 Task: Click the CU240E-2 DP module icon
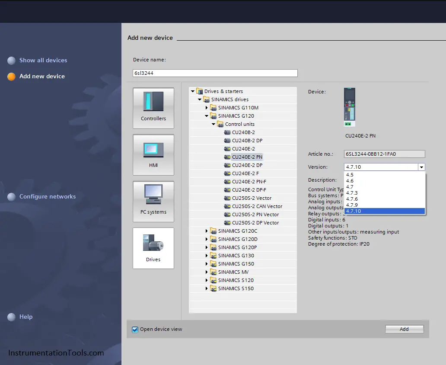pos(227,165)
